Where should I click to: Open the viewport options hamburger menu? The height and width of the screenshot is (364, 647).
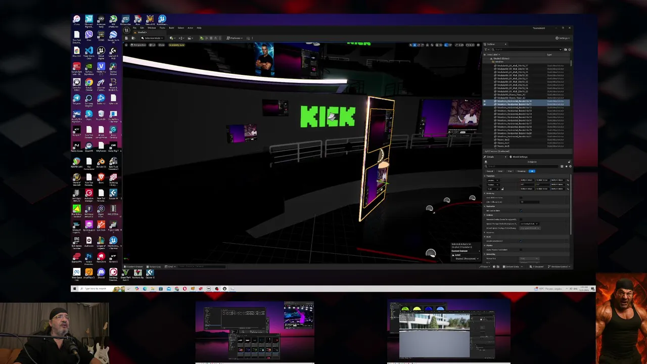click(126, 45)
